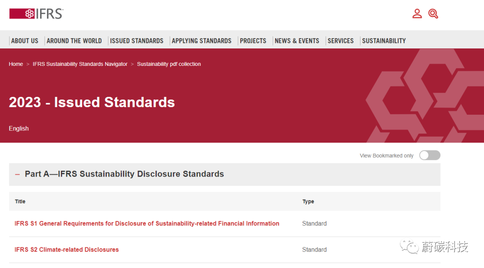The height and width of the screenshot is (268, 484).
Task: Collapse Part A section with minus icon
Action: (x=17, y=174)
